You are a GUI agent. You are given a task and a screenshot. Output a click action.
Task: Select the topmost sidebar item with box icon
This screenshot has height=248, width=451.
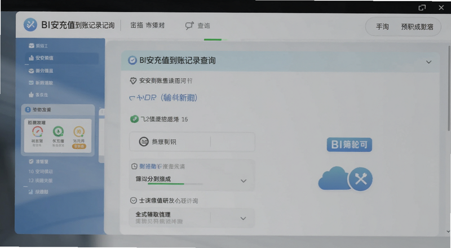click(x=38, y=46)
